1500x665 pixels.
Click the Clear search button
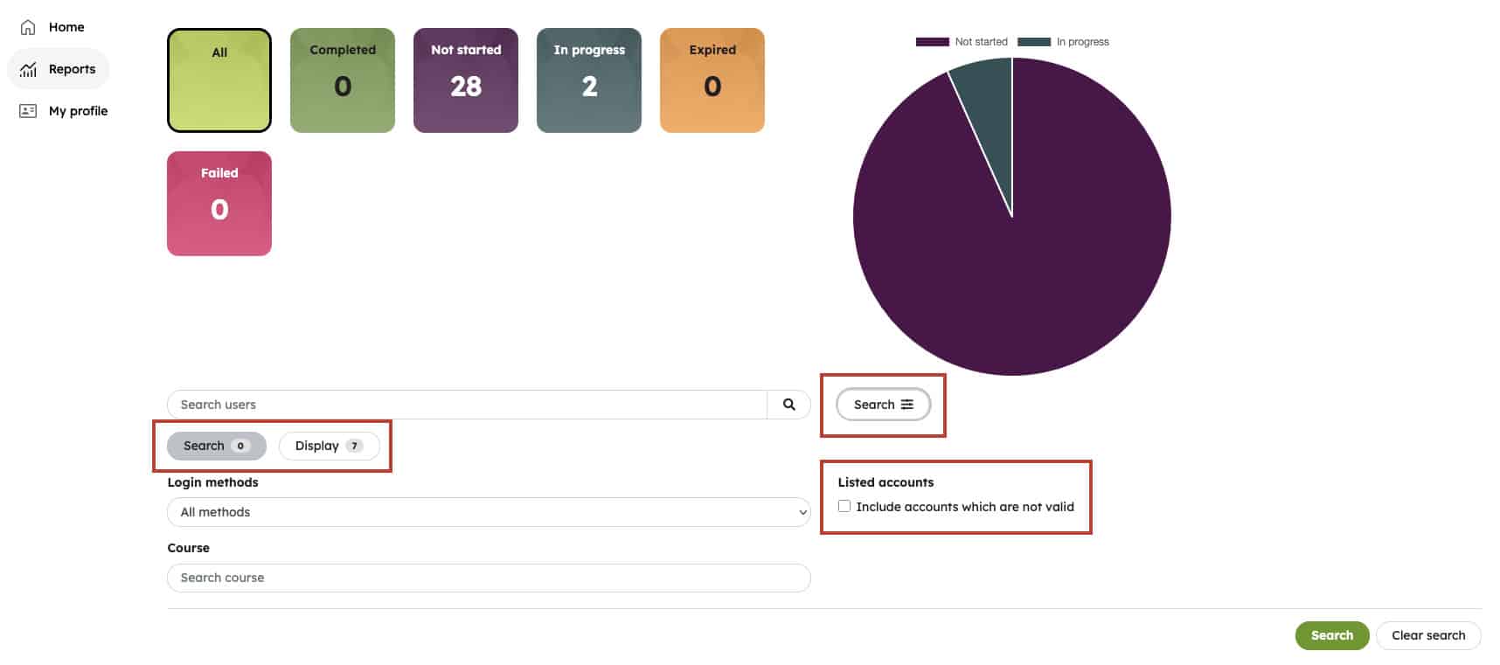pyautogui.click(x=1428, y=635)
